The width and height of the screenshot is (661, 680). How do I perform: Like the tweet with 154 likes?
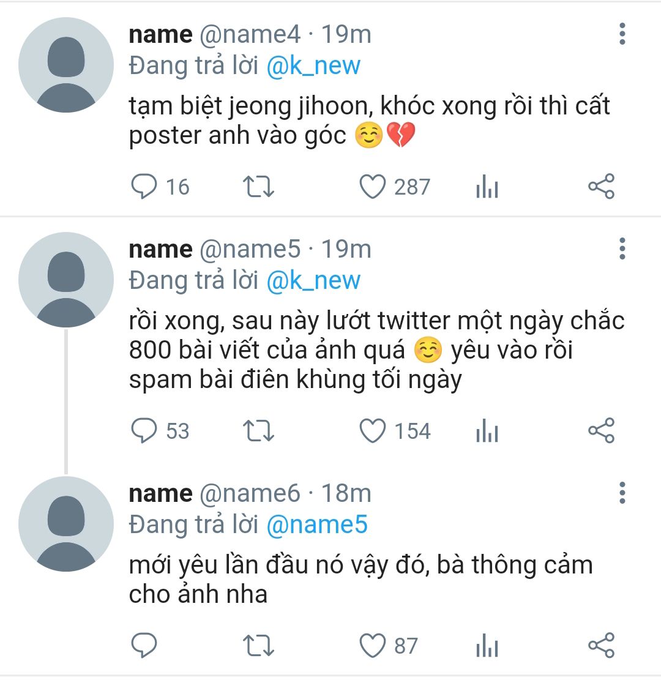tap(373, 431)
